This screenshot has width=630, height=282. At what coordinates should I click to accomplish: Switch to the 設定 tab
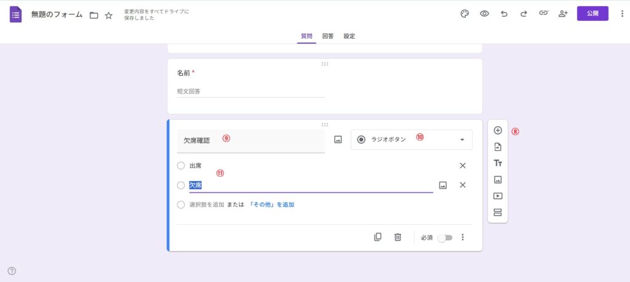click(x=349, y=36)
